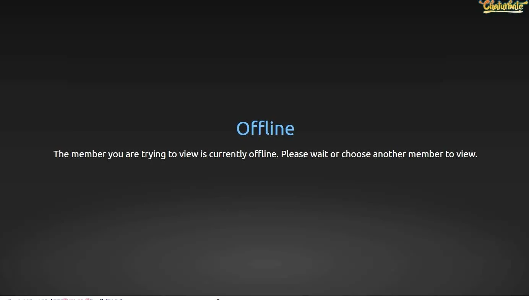
Task: Click the partial circular icon below the player
Action: coord(218,299)
